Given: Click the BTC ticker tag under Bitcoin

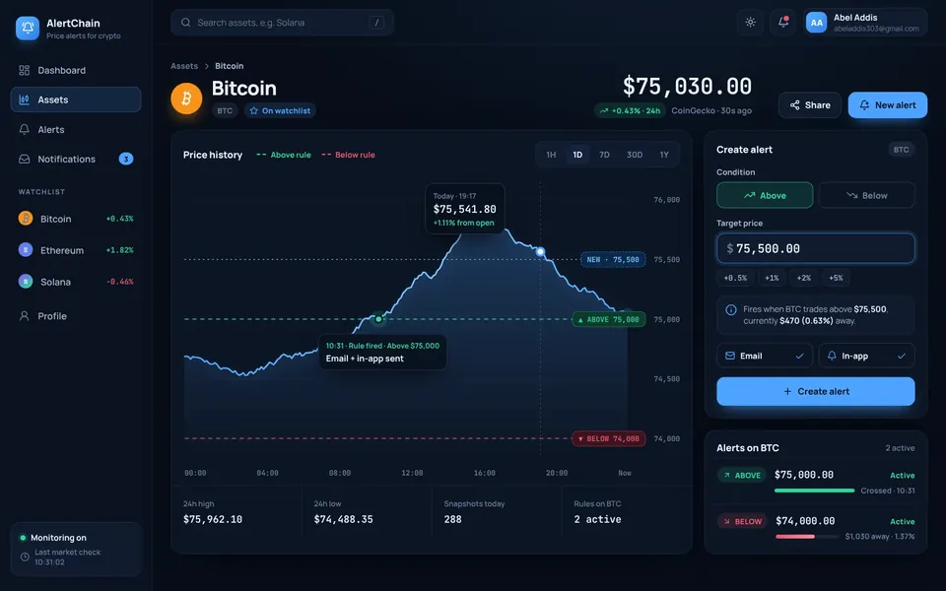Looking at the screenshot, I should click(x=225, y=111).
